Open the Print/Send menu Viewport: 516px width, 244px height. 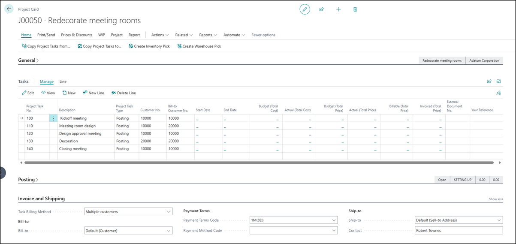tap(46, 35)
